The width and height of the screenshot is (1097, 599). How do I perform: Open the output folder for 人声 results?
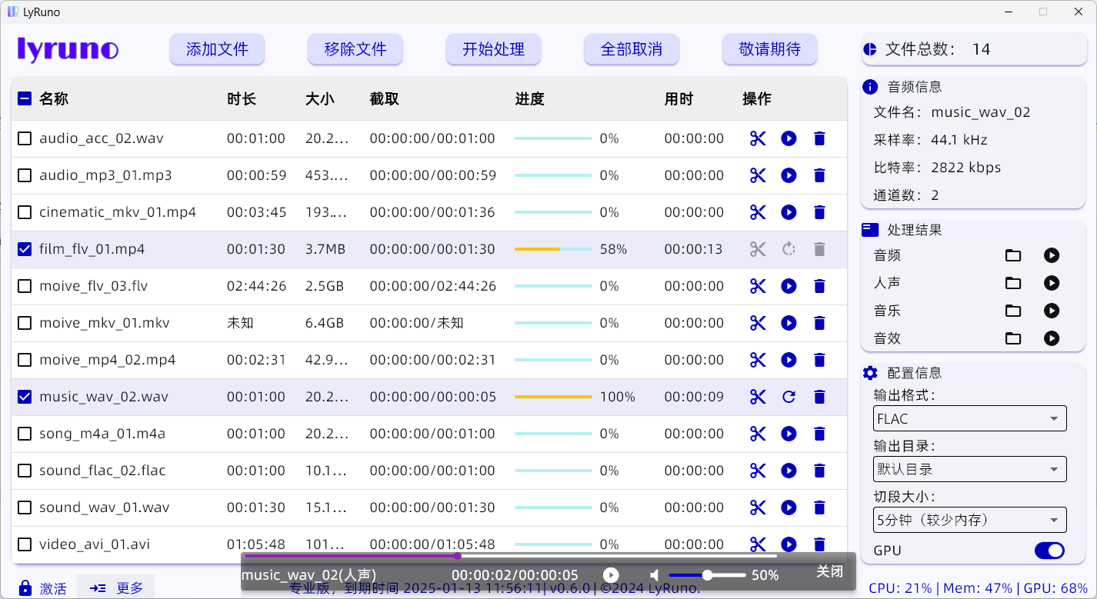[1013, 283]
